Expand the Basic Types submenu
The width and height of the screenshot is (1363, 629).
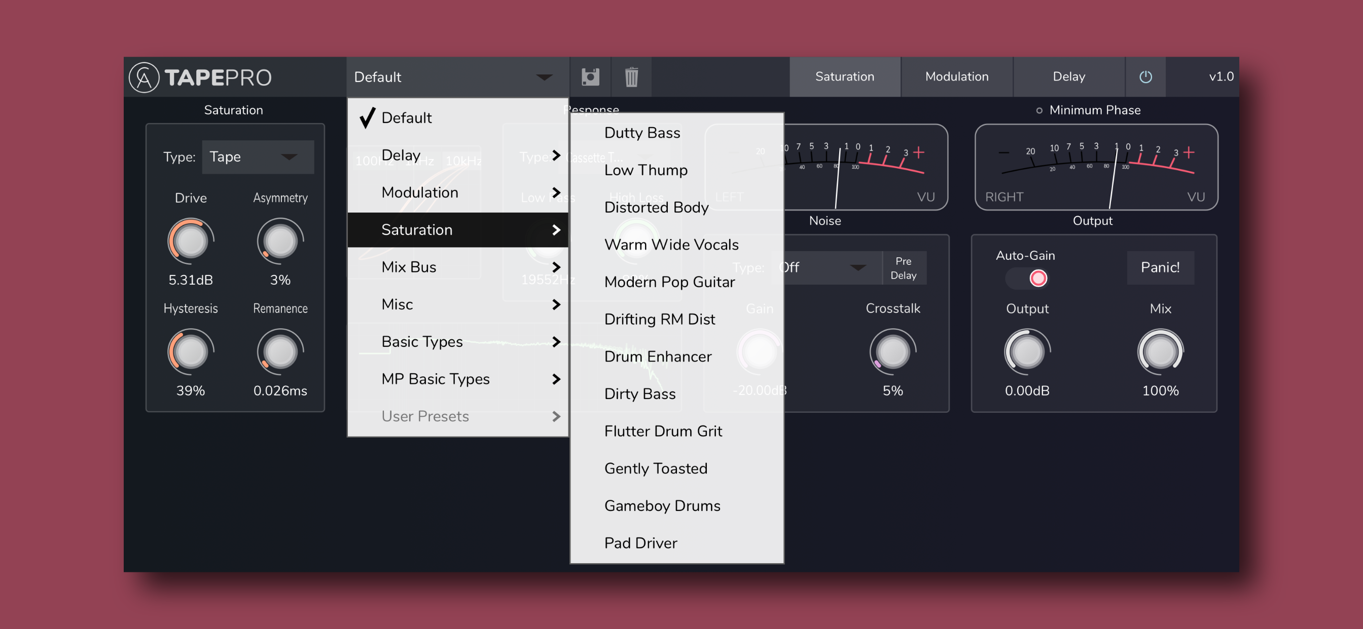(x=458, y=342)
